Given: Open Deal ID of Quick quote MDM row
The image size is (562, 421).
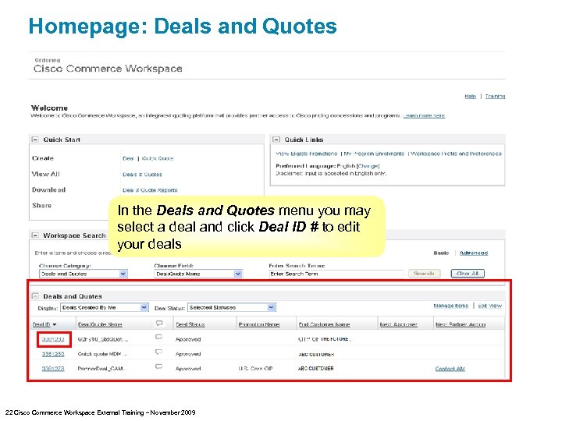Looking at the screenshot, I should coord(53,354).
